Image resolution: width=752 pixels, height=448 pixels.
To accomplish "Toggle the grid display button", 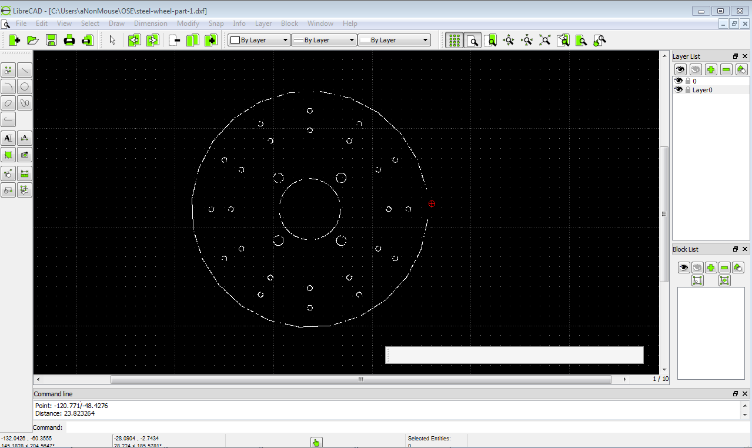I will (x=454, y=40).
